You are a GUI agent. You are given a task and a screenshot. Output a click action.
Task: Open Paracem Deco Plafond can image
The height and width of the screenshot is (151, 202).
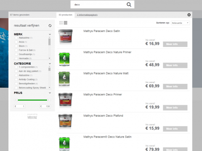65,121
